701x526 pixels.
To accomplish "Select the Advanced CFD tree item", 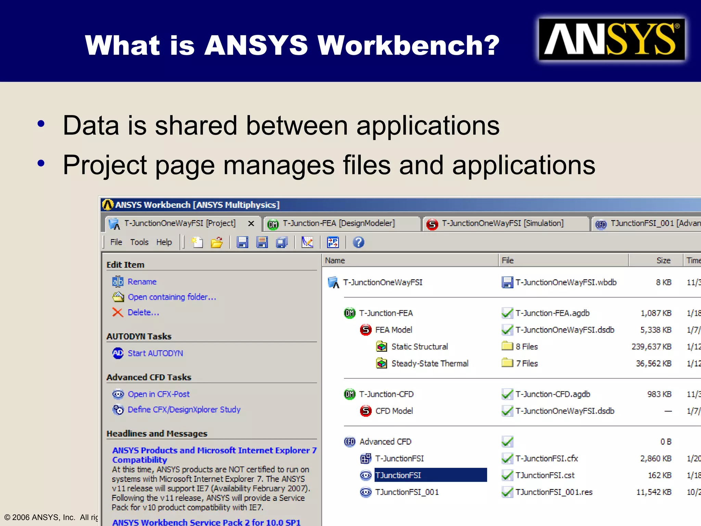I will [x=385, y=442].
